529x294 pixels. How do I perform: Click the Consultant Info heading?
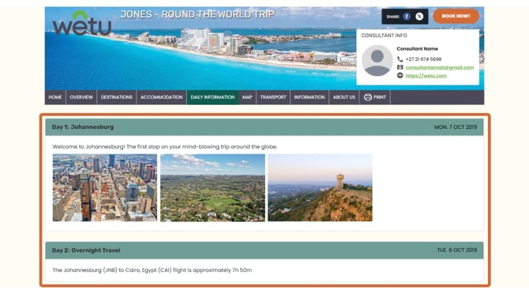coord(385,36)
